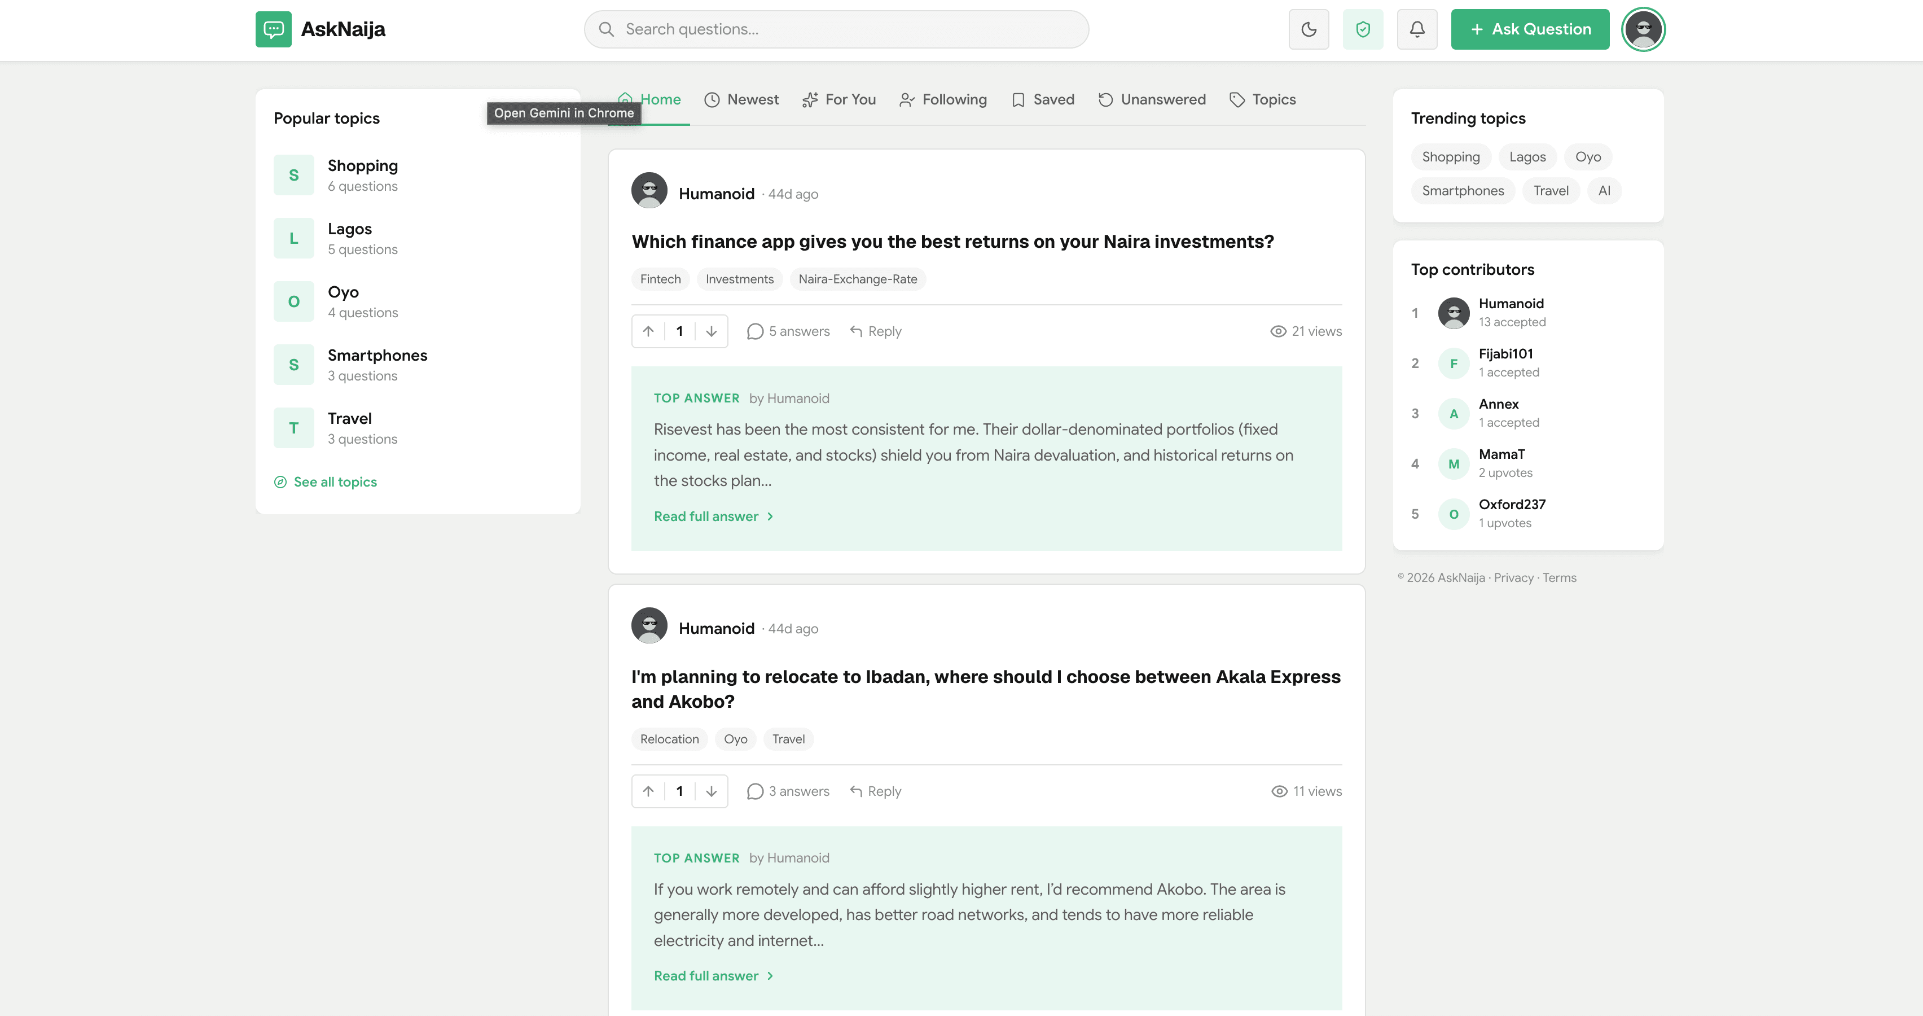Viewport: 1923px width, 1016px height.
Task: Open the shield moderation icon in header
Action: pyautogui.click(x=1362, y=29)
